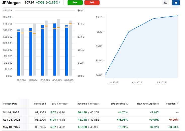The image size is (185, 131).
Task: Add a price alert with bell icon
Action: coord(165,3)
